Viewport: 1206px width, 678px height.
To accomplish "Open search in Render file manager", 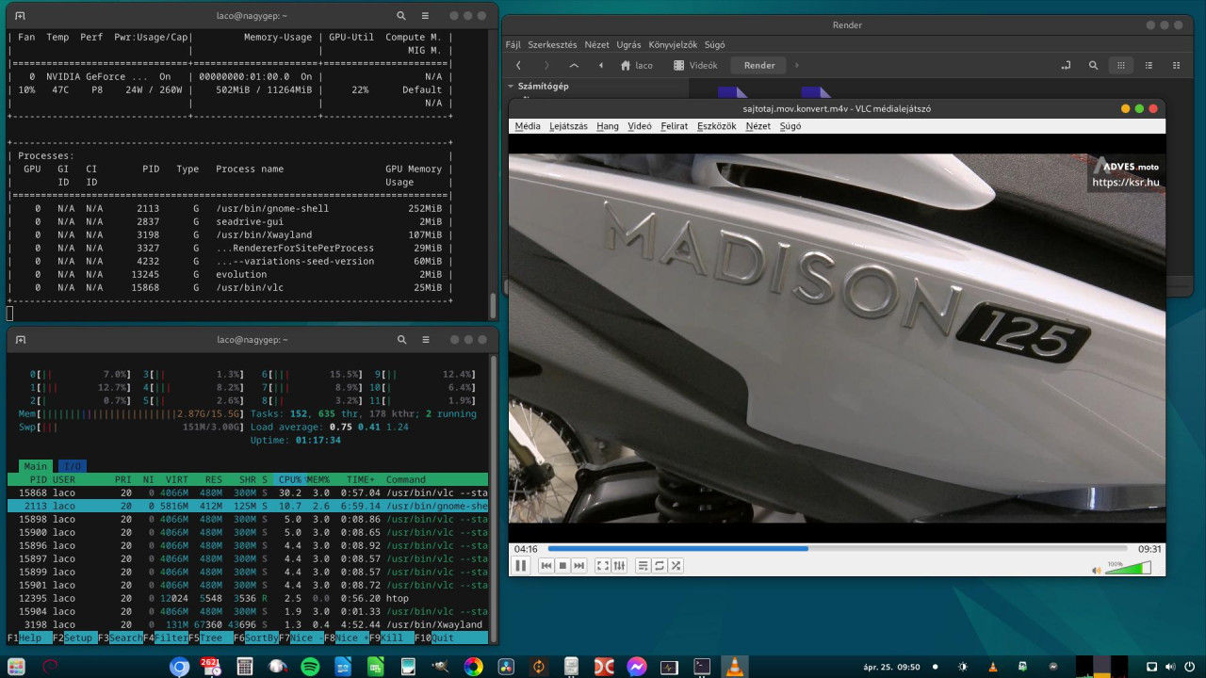I will [x=1093, y=66].
